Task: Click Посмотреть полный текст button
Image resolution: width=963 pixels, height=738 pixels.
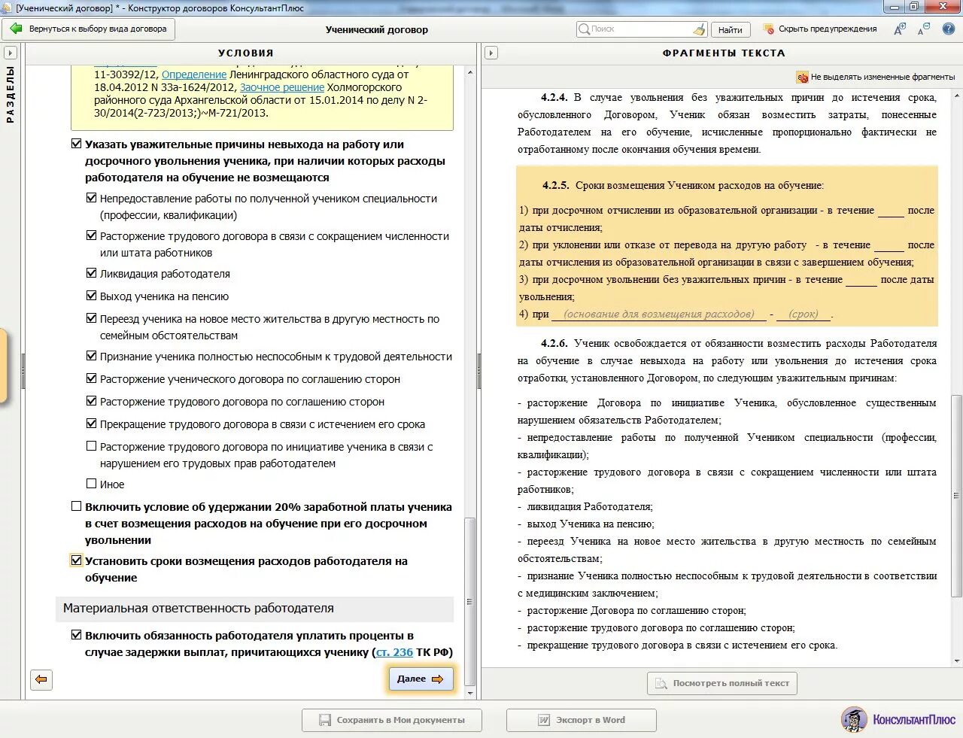Action: pyautogui.click(x=721, y=683)
